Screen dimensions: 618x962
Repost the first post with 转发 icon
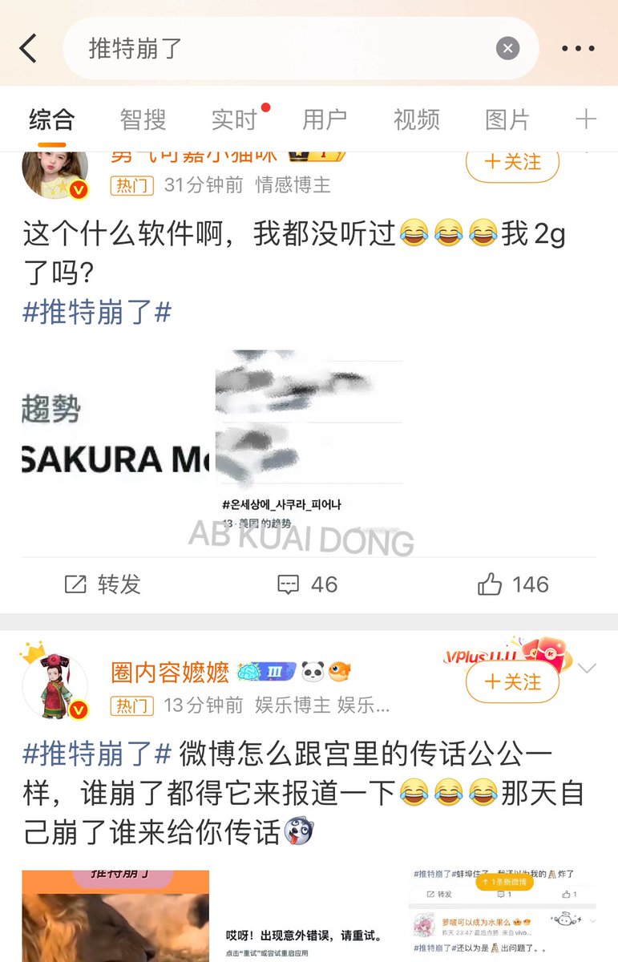103,584
